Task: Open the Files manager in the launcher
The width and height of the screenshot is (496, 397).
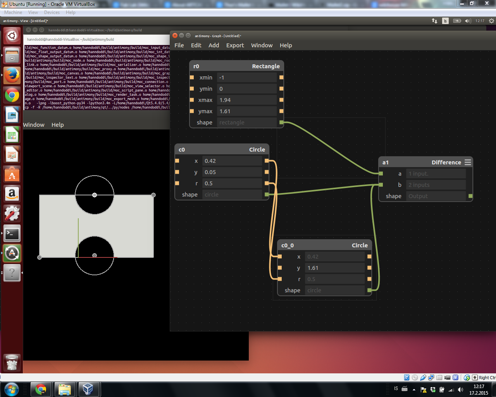Action: [12, 55]
